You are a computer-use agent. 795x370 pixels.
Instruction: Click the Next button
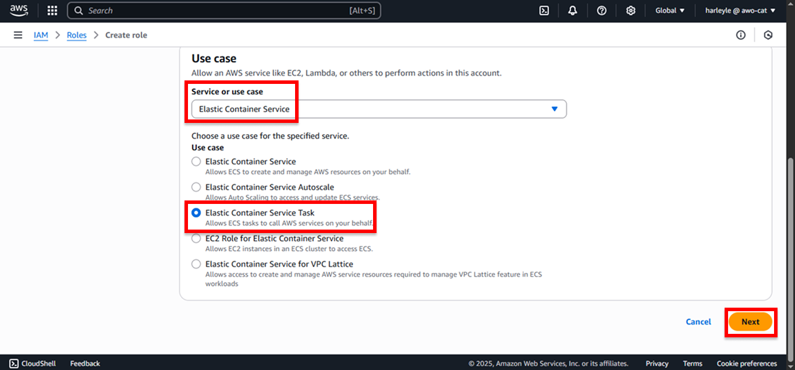(750, 322)
